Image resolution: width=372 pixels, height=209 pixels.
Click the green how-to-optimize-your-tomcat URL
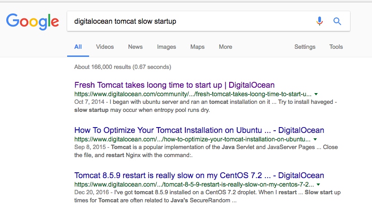point(192,139)
